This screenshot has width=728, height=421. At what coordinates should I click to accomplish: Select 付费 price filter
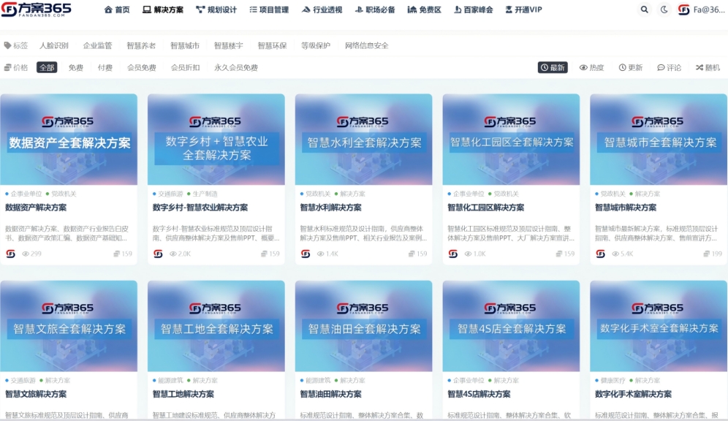105,67
